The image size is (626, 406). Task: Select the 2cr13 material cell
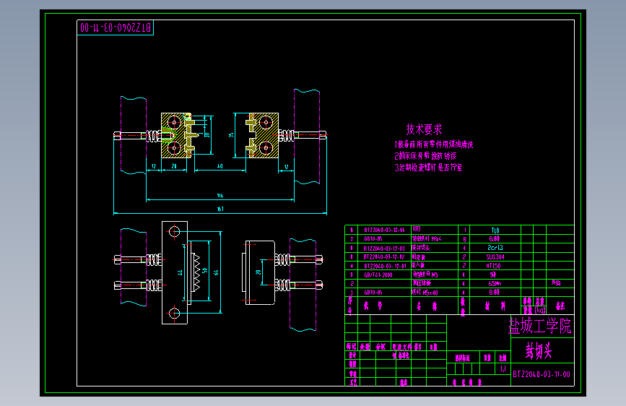tap(495, 248)
